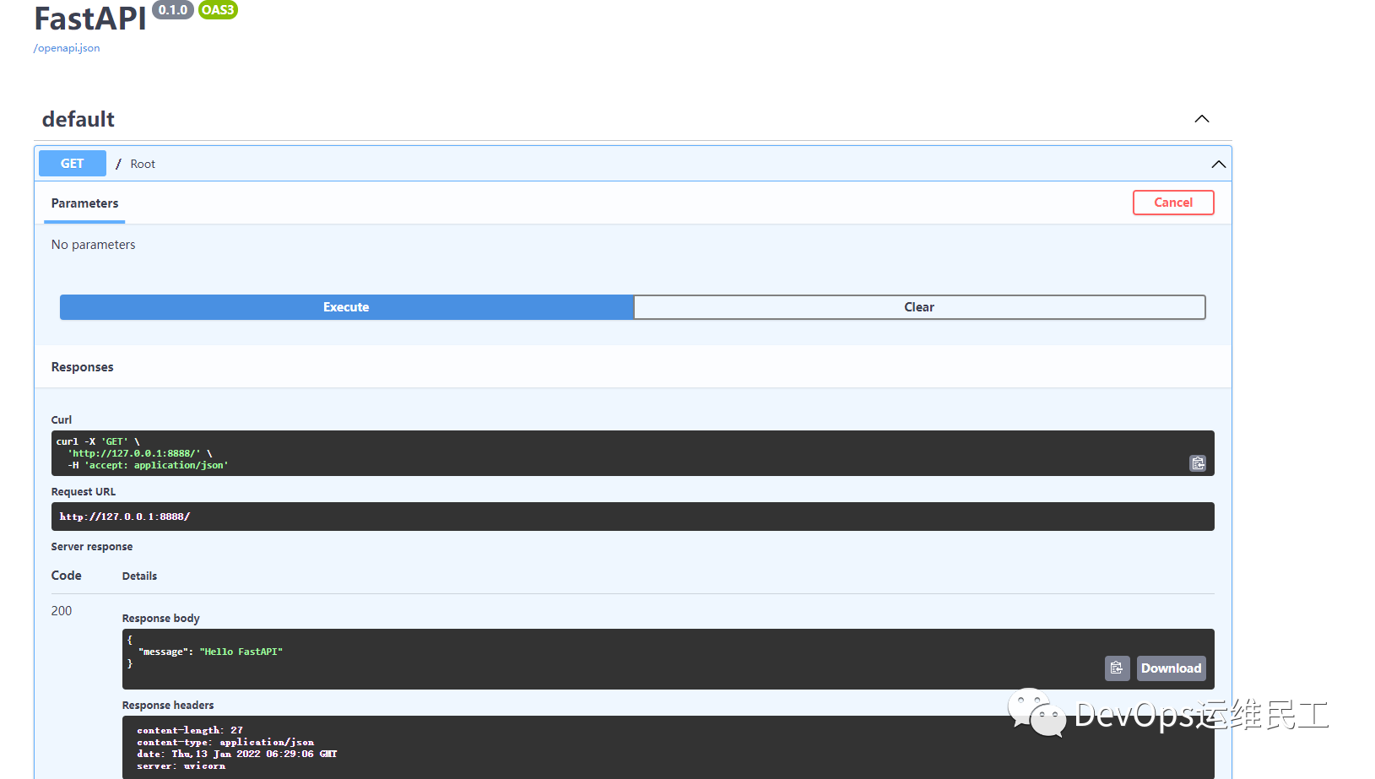Open the /openapi.json link
The image size is (1375, 779).
(x=67, y=48)
